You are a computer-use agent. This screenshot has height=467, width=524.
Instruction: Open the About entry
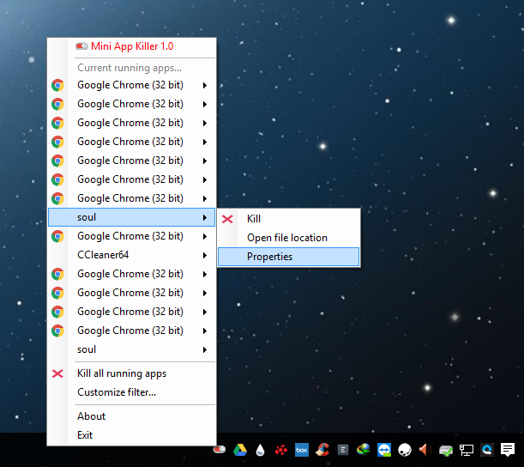[132, 416]
